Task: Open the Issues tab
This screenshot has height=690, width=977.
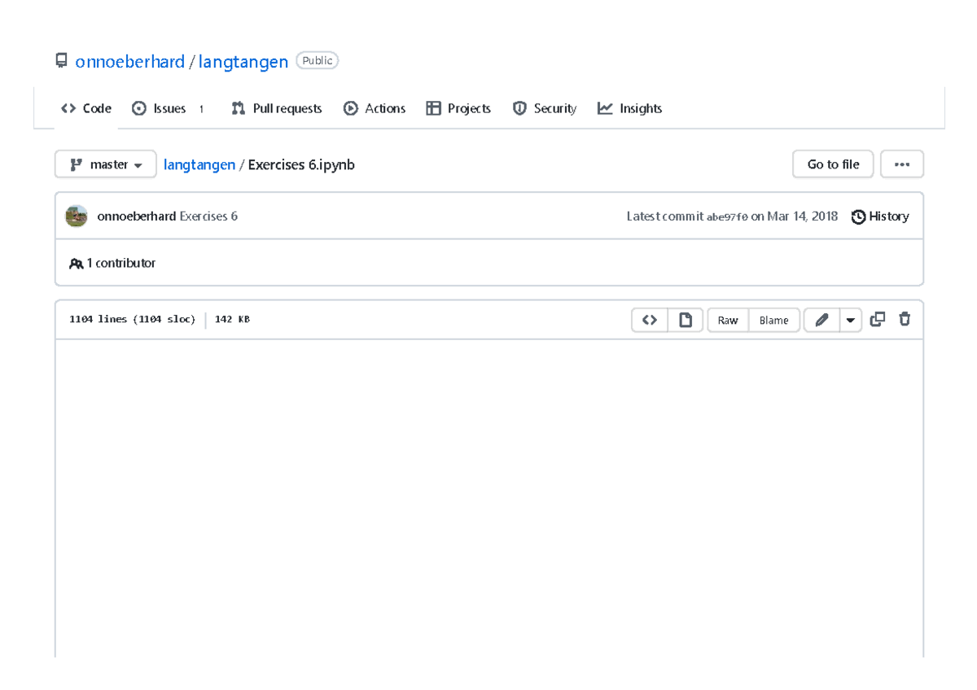Action: (169, 108)
